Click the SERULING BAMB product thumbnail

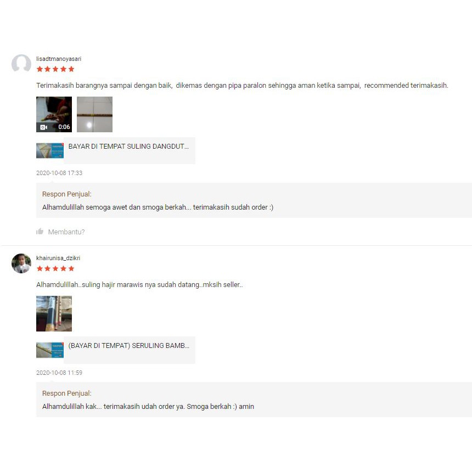(x=50, y=350)
